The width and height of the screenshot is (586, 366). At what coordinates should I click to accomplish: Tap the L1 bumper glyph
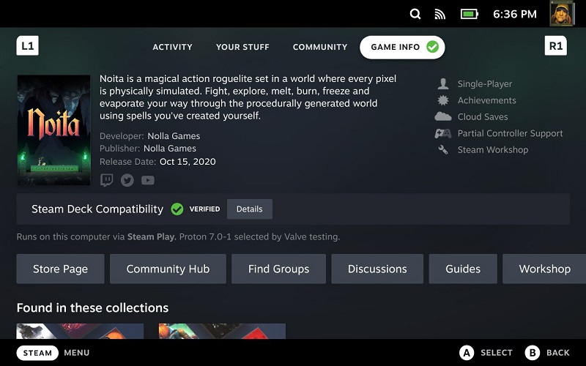coord(27,46)
